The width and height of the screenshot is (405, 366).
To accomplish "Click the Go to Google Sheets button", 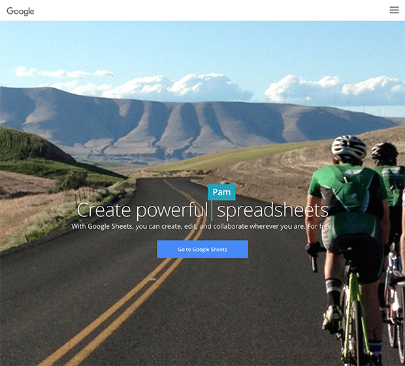I will [x=202, y=249].
